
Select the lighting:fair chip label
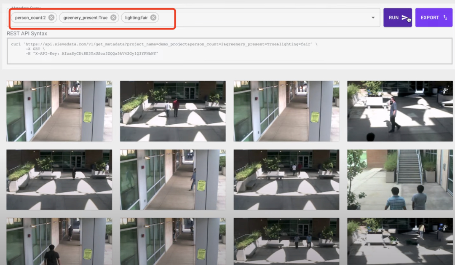pos(136,18)
